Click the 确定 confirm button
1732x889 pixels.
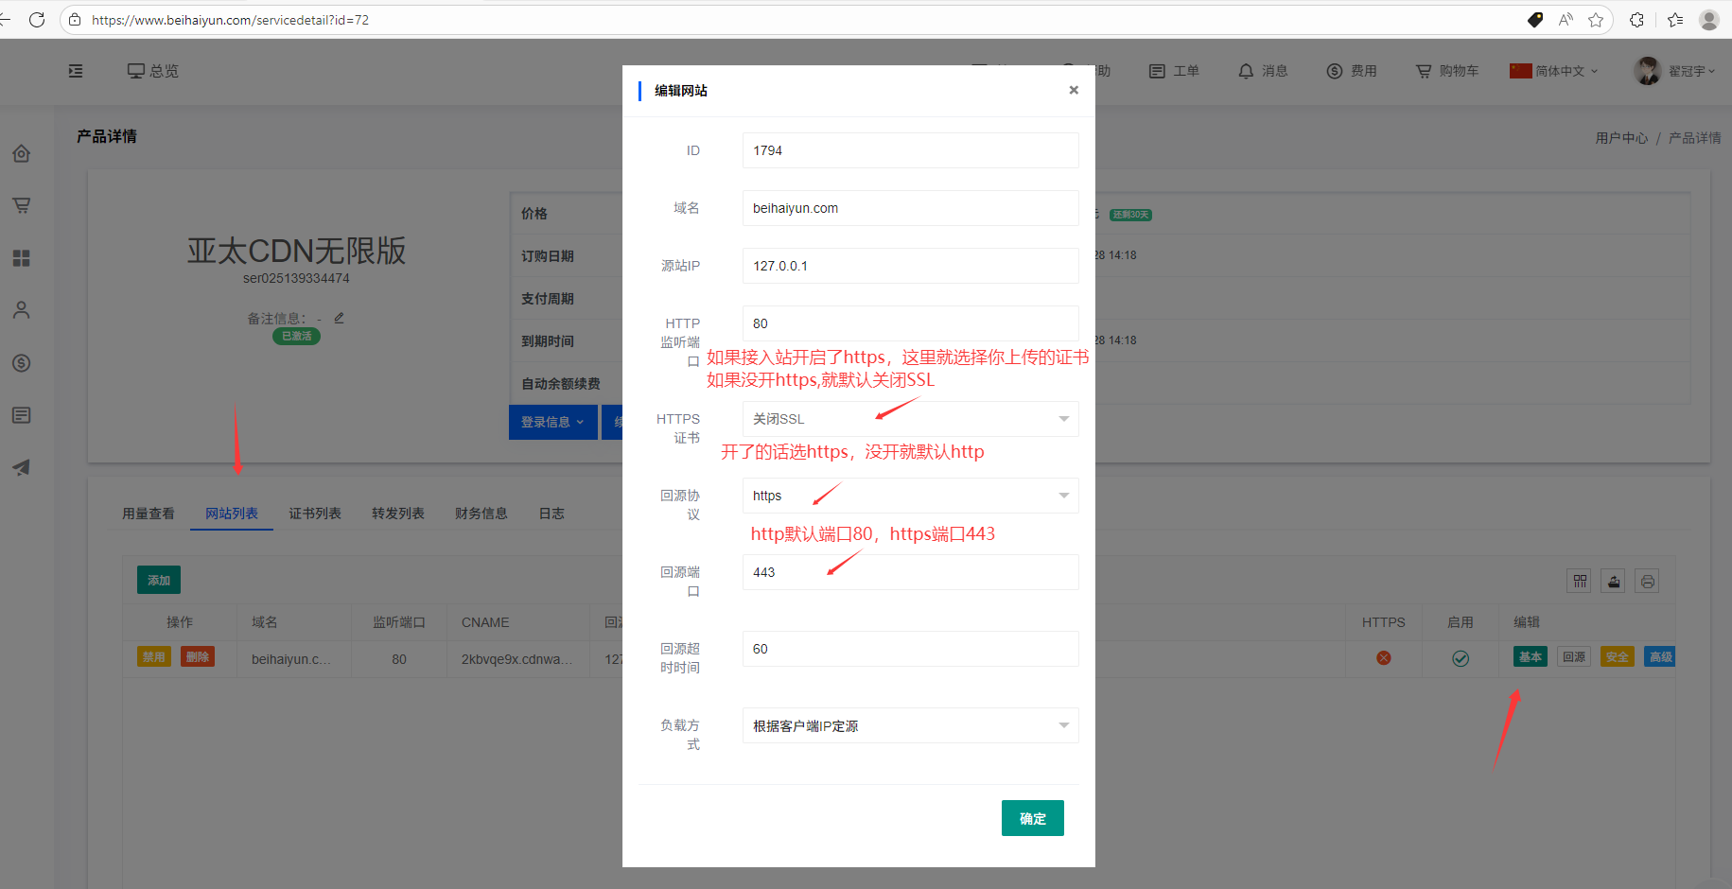1032,818
